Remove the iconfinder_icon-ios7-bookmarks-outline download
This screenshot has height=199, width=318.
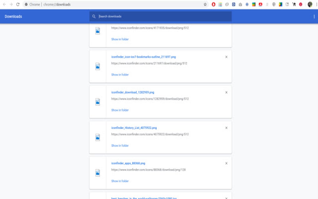coord(226,57)
